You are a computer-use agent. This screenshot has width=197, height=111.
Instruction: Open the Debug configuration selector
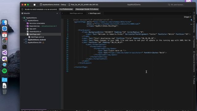(x=63, y=5)
